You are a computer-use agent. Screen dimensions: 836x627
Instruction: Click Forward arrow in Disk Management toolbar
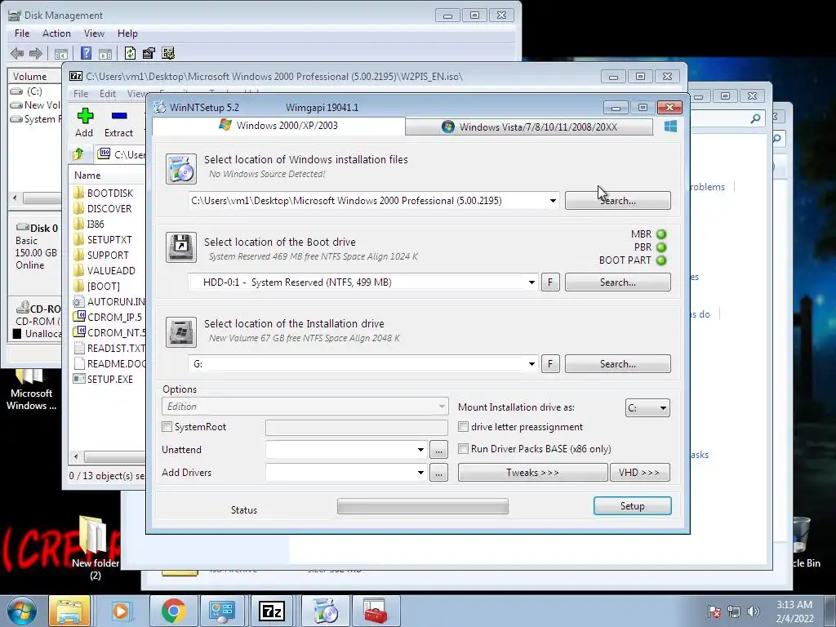click(36, 53)
